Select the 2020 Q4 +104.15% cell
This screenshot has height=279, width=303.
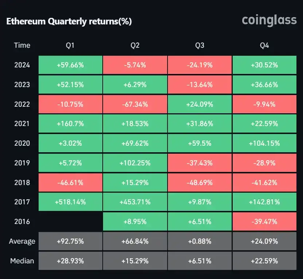coord(264,144)
